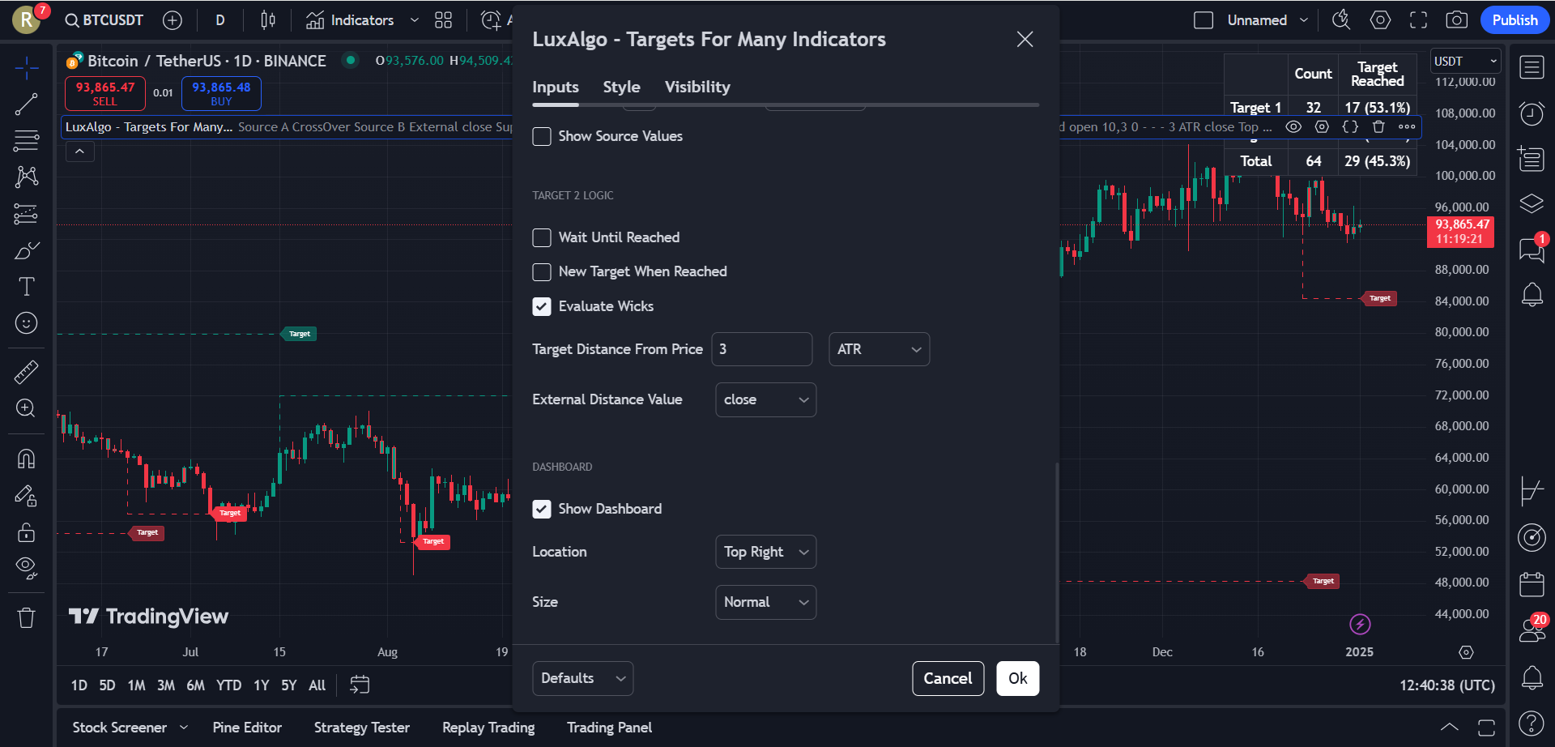The height and width of the screenshot is (747, 1555).
Task: Click the BUY price button
Action: [x=221, y=93]
